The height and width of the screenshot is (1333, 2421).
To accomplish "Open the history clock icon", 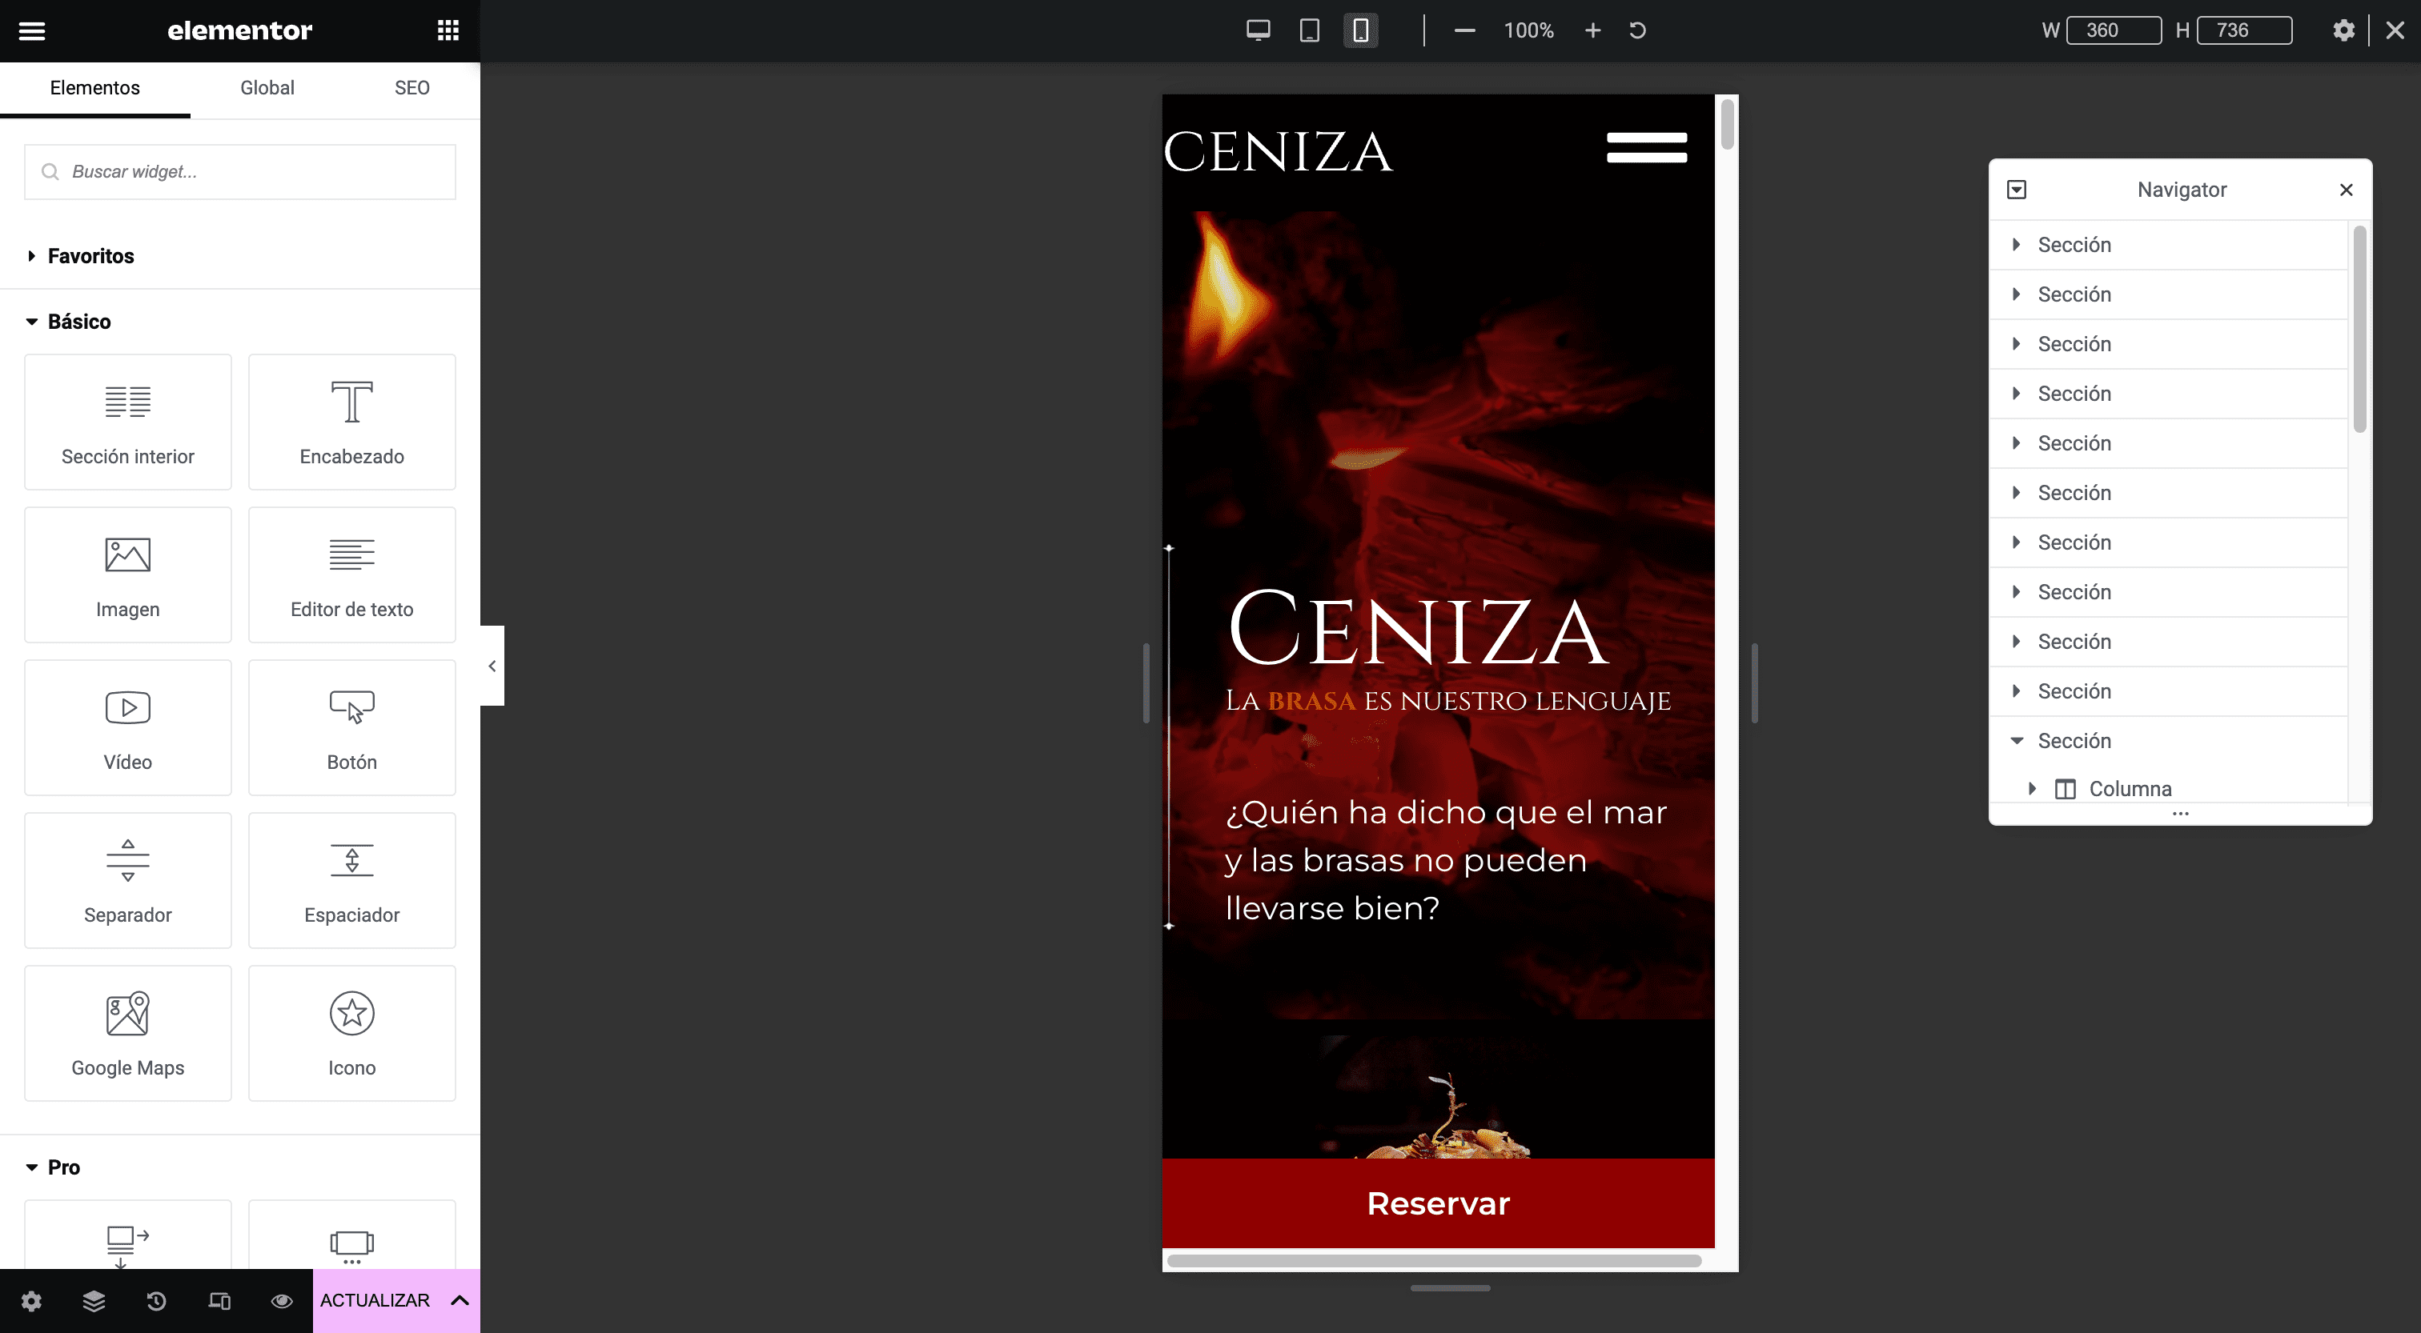I will (157, 1301).
